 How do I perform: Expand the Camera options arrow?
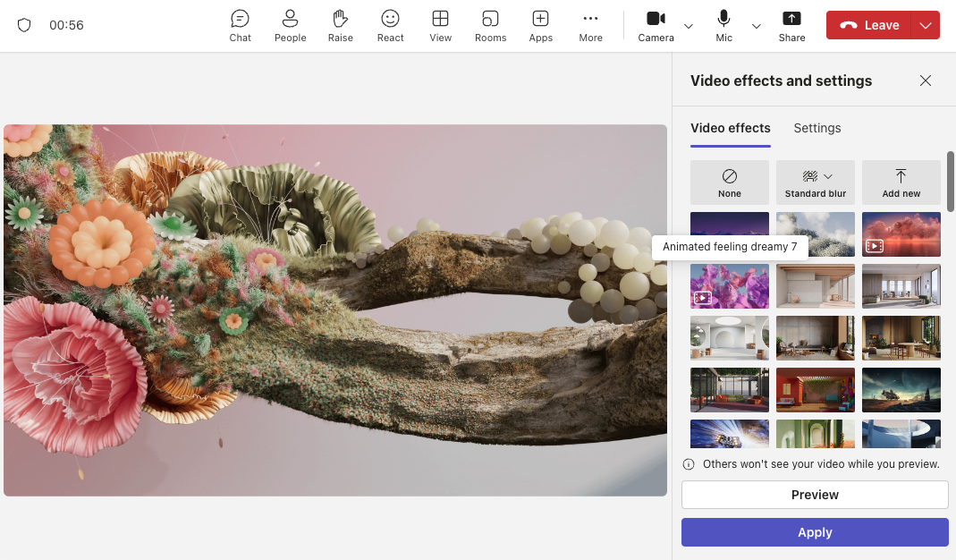(689, 26)
